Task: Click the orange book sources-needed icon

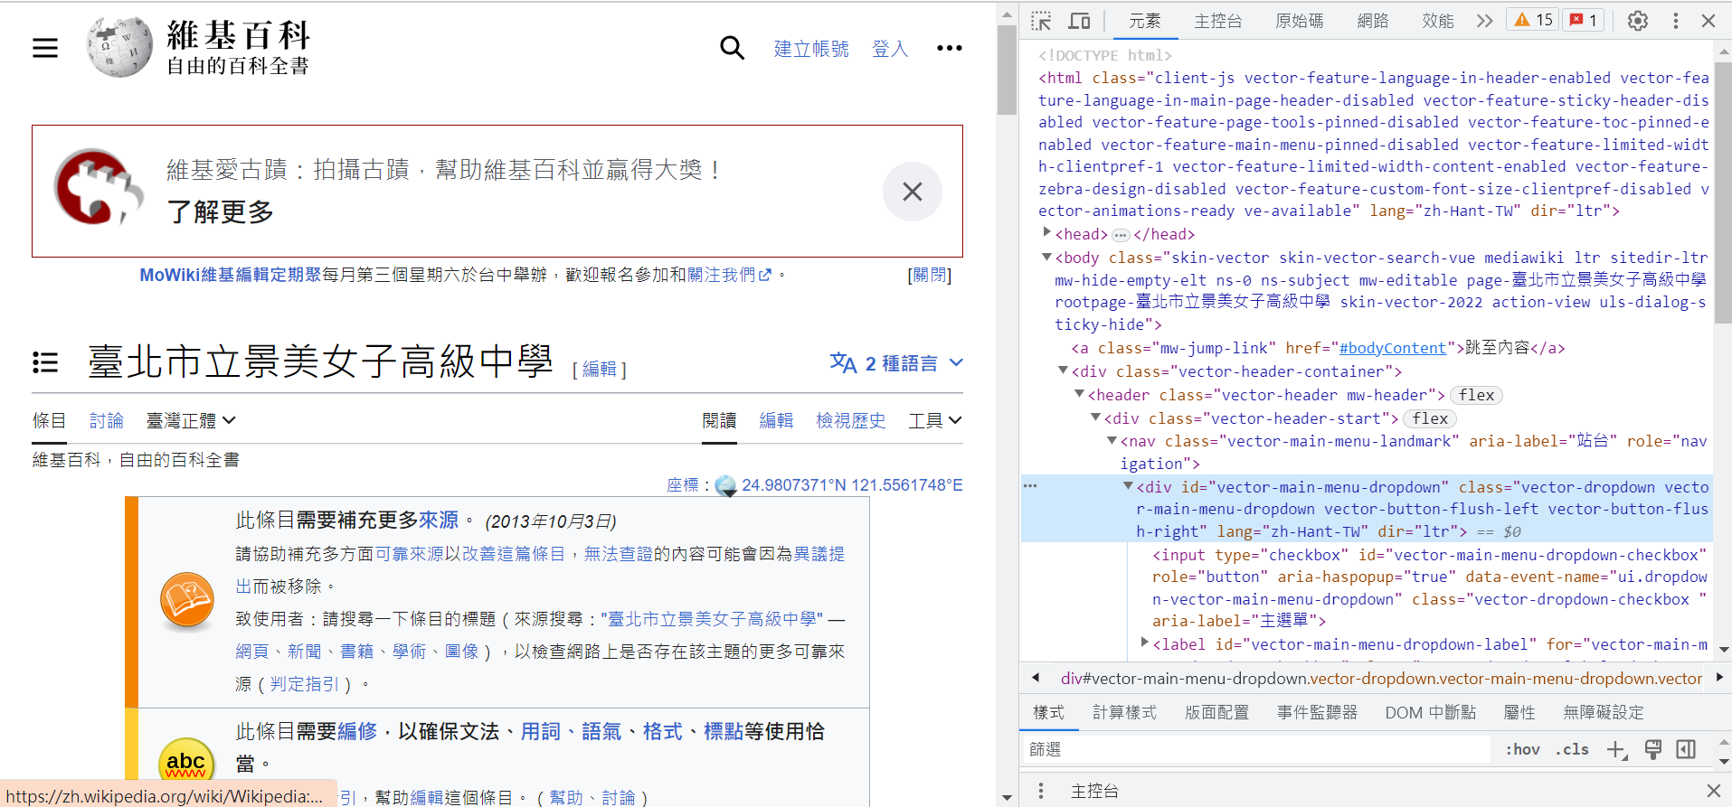Action: pos(187,599)
